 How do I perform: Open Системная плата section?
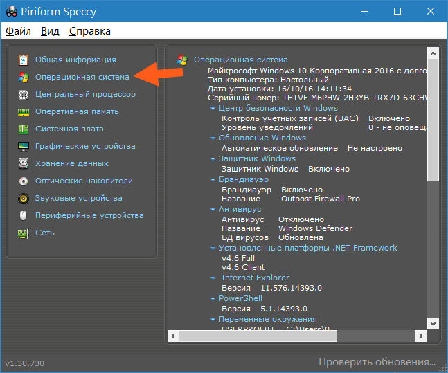pyautogui.click(x=69, y=129)
